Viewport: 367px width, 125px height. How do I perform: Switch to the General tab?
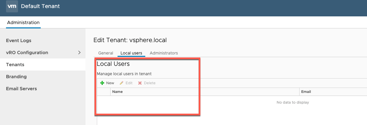pyautogui.click(x=106, y=53)
